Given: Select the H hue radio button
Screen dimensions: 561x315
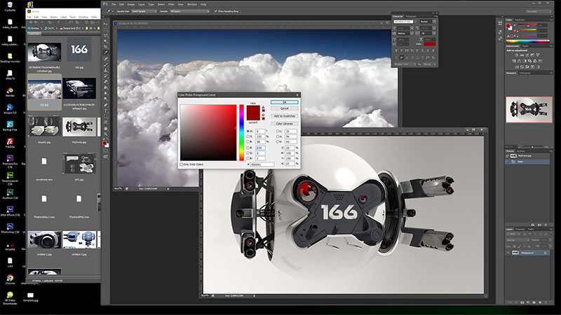Looking at the screenshot, I should tap(248, 131).
